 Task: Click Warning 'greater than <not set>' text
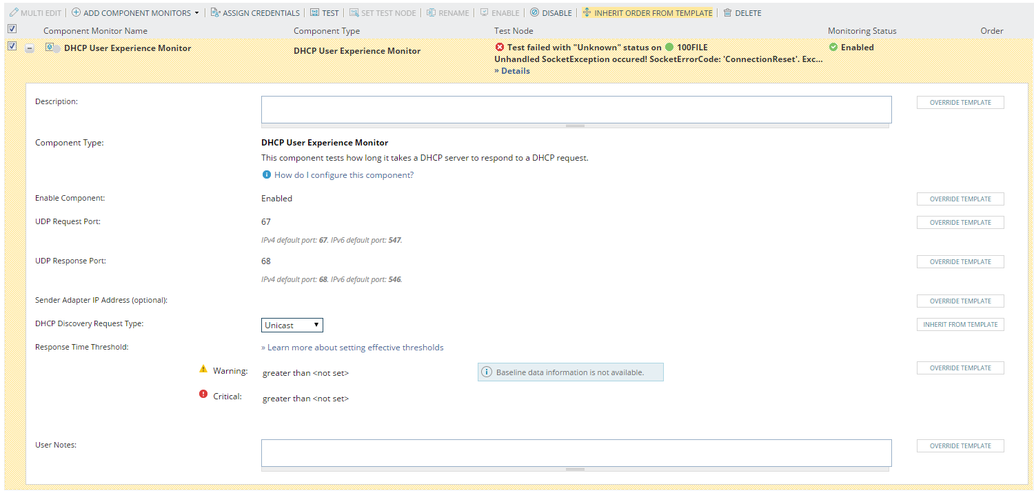[x=305, y=373]
